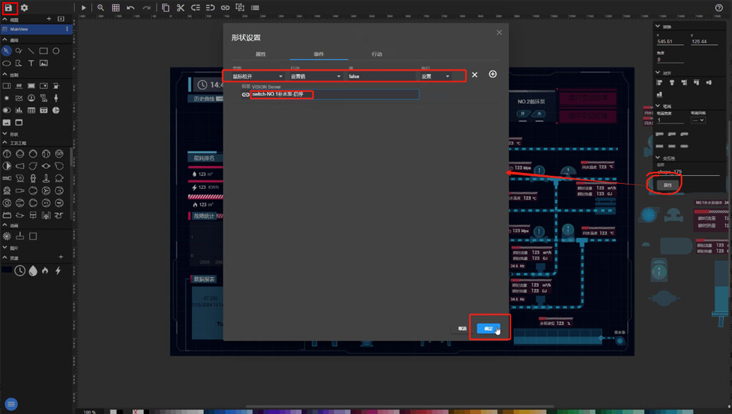The height and width of the screenshot is (414, 732).
Task: Click the help icon at top right
Action: coord(718,8)
